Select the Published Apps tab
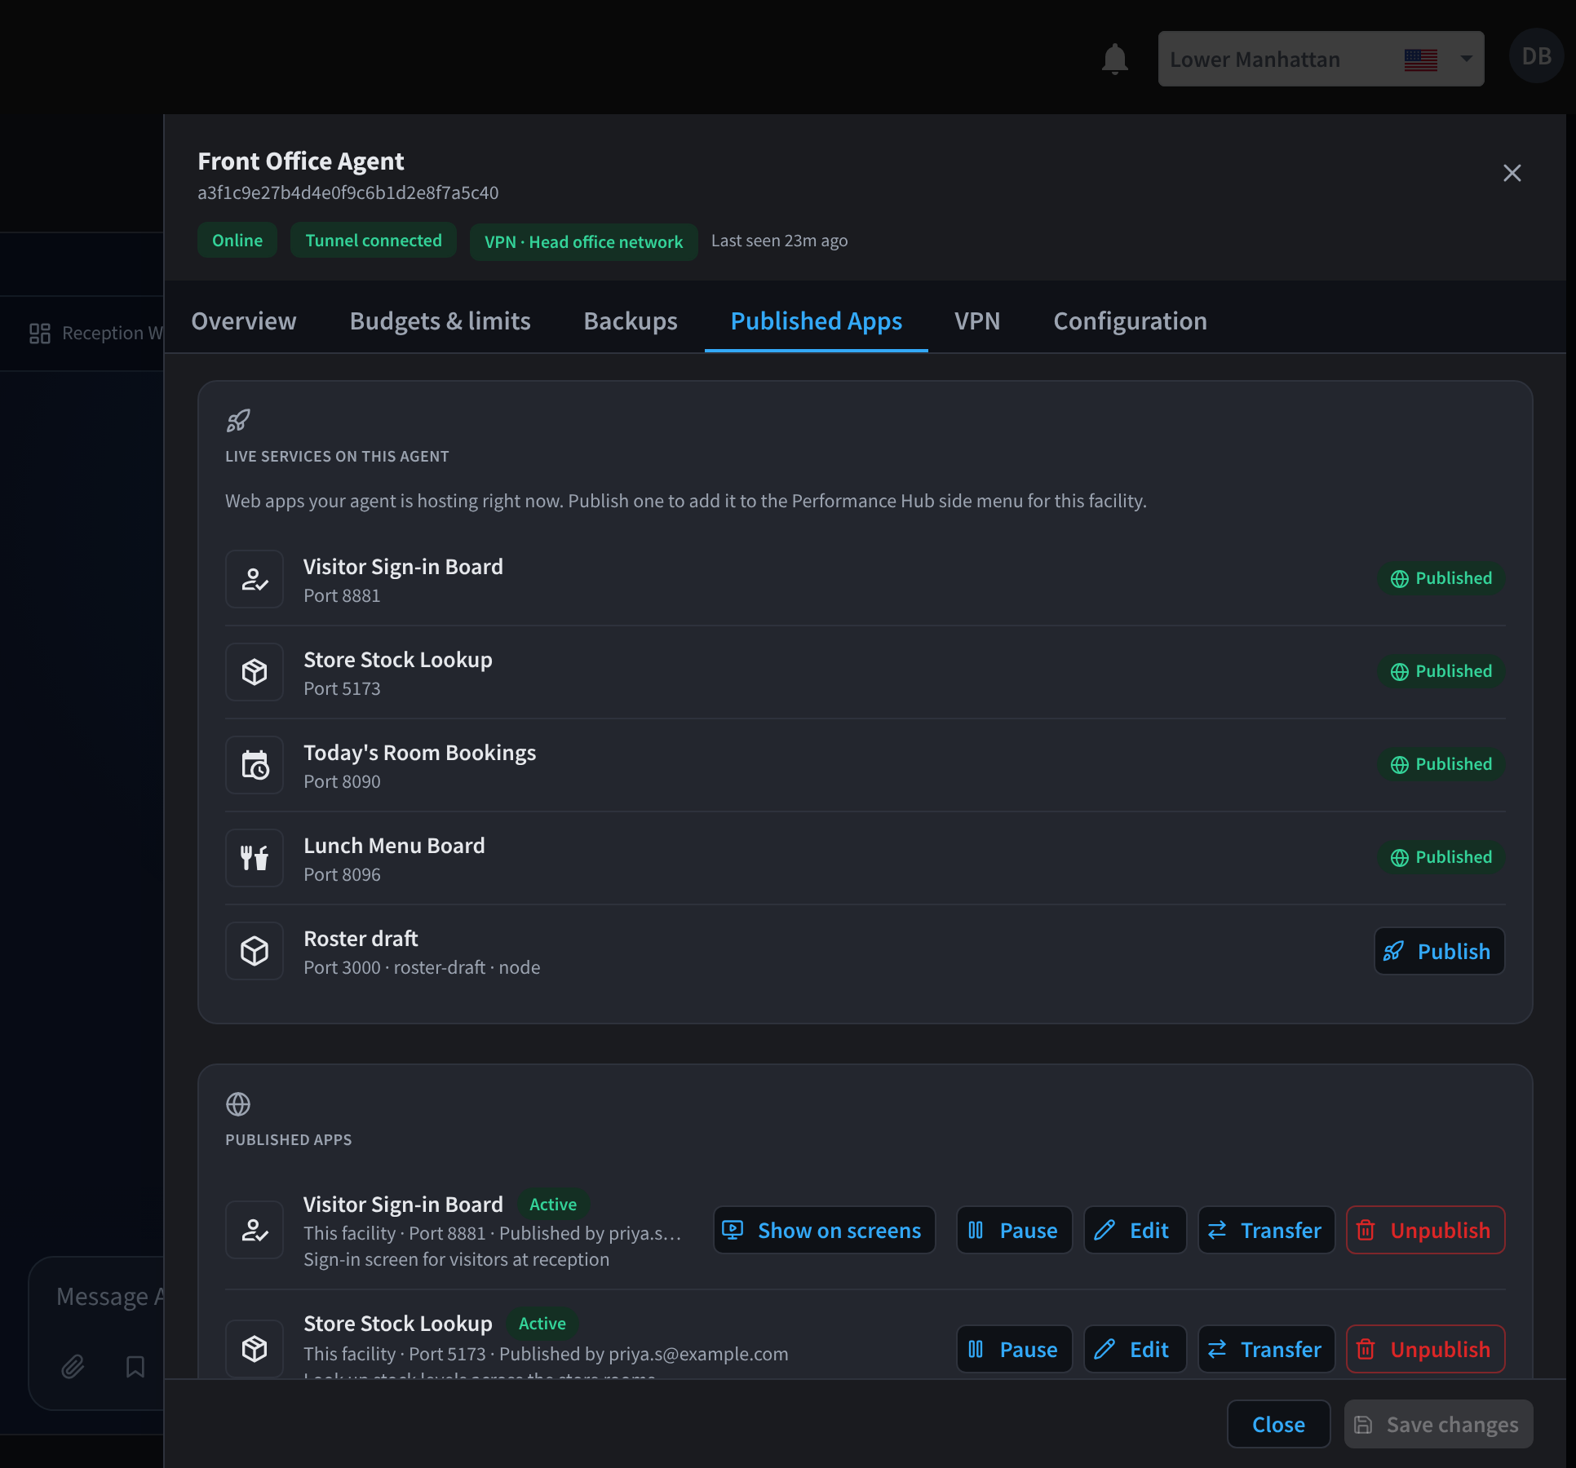Screen dimensions: 1576x1468 [x=817, y=321]
